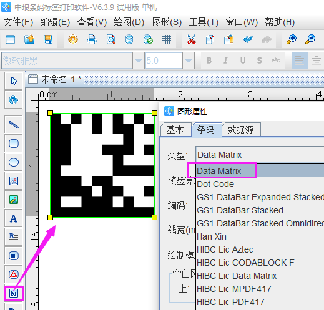
Task: Select the 未命名-1 document tab
Action: (55, 79)
